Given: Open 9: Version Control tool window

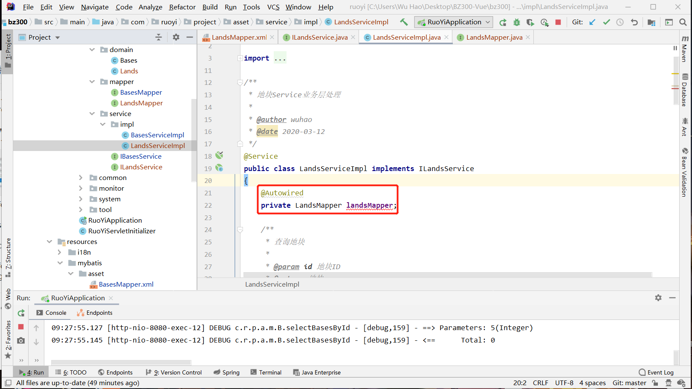Looking at the screenshot, I should (x=174, y=372).
